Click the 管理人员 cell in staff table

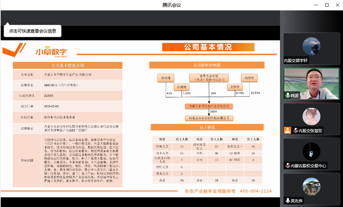[x=162, y=146]
